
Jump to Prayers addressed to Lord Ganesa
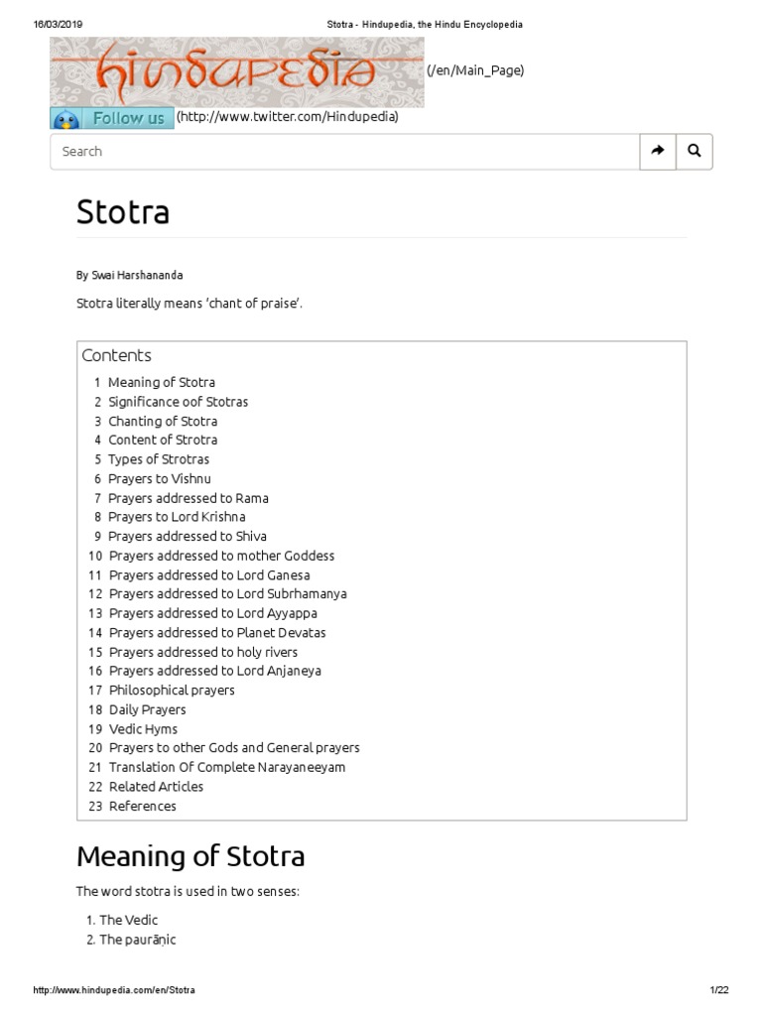[209, 574]
